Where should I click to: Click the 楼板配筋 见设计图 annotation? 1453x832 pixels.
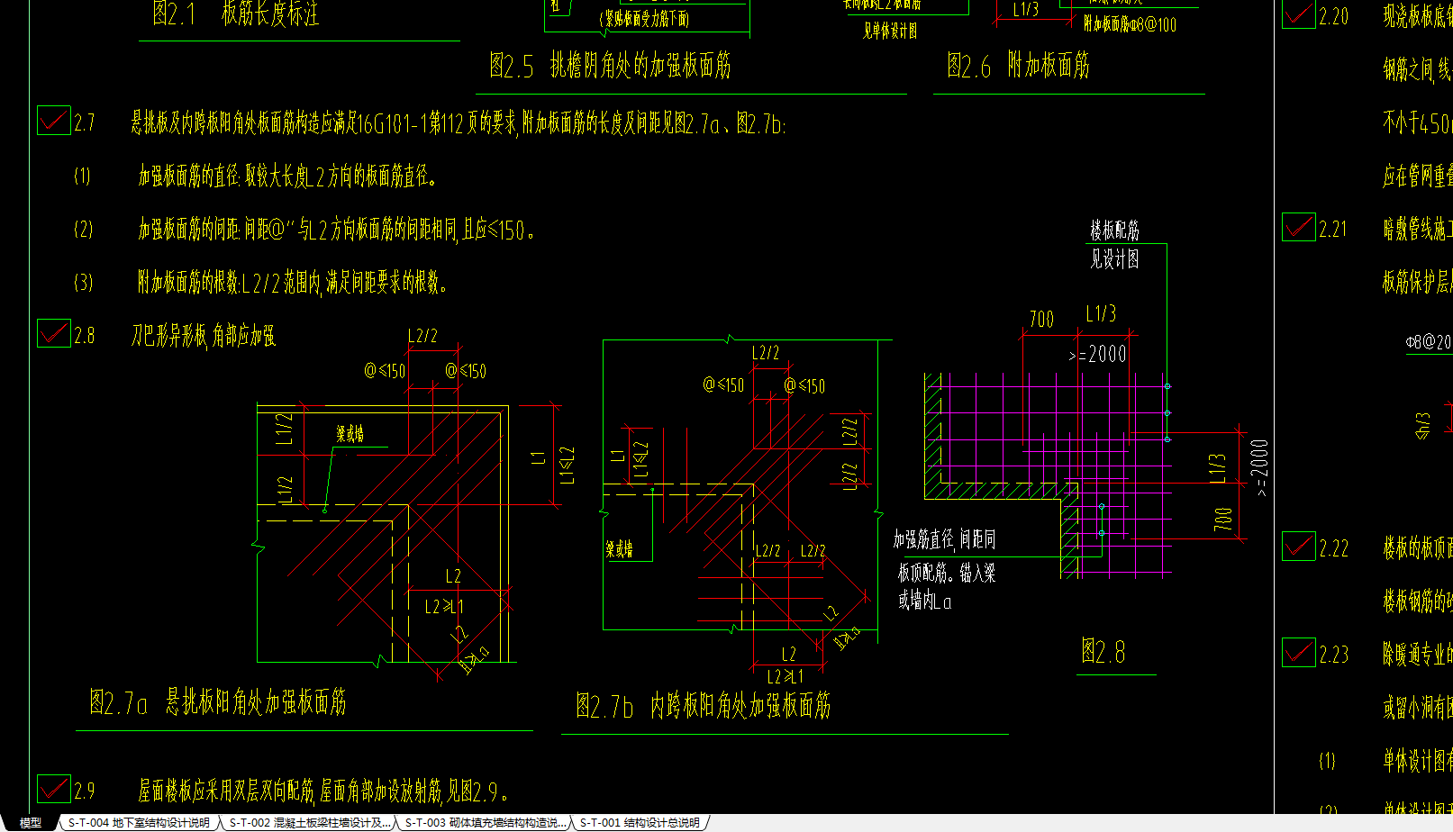pyautogui.click(x=1114, y=245)
